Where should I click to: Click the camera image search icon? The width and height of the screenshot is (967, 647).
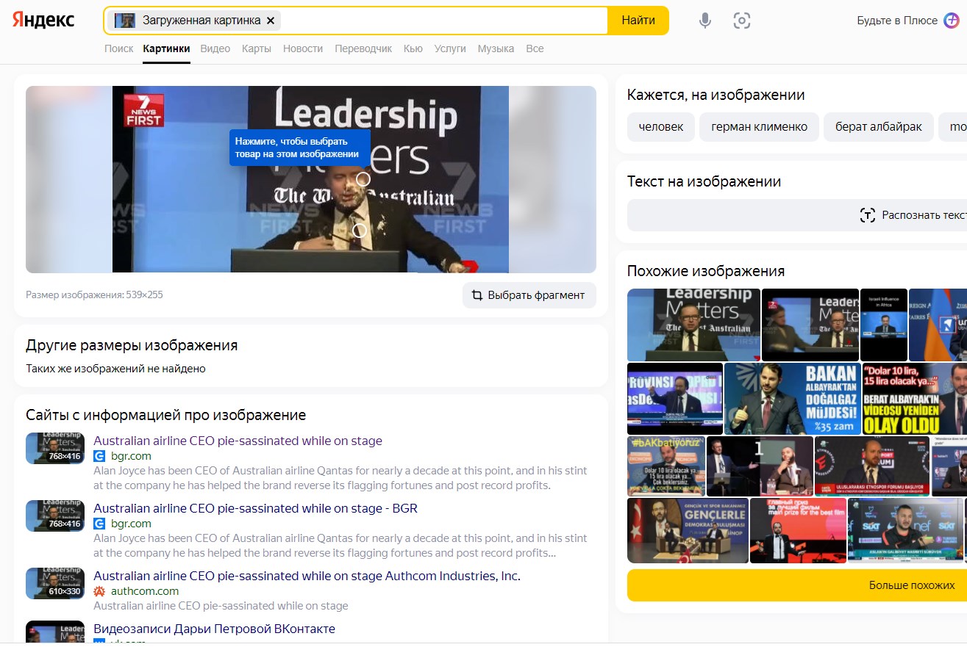(x=741, y=21)
